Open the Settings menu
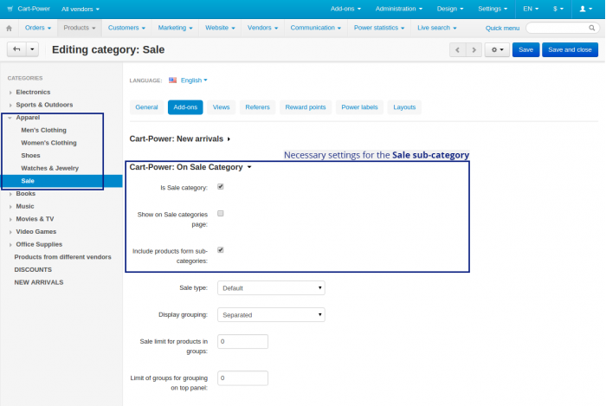The width and height of the screenshot is (606, 406). [493, 9]
